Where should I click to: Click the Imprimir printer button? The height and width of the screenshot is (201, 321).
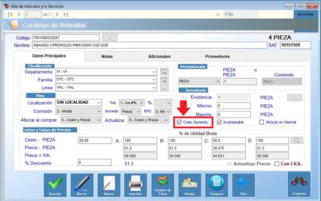click(x=136, y=185)
